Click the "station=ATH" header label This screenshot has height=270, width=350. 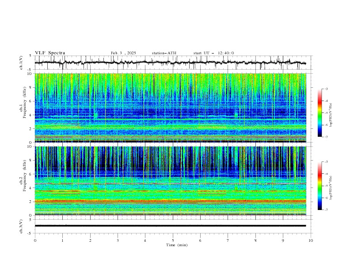(x=164, y=53)
